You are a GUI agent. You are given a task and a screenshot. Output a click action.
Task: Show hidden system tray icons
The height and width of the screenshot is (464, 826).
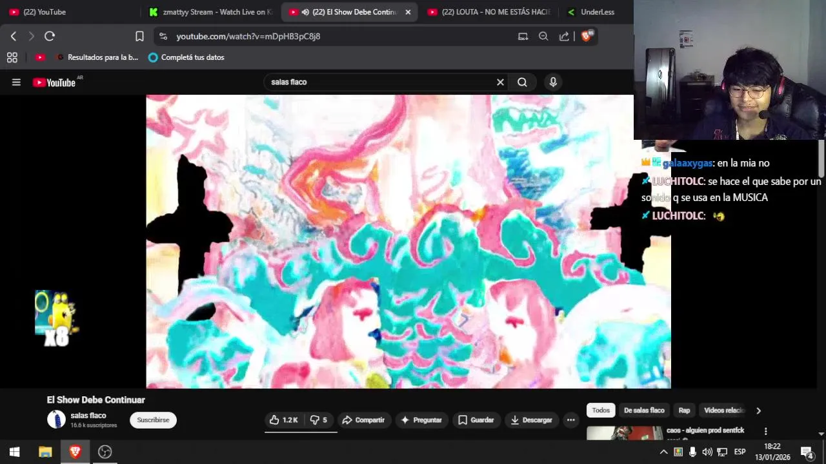tap(663, 452)
